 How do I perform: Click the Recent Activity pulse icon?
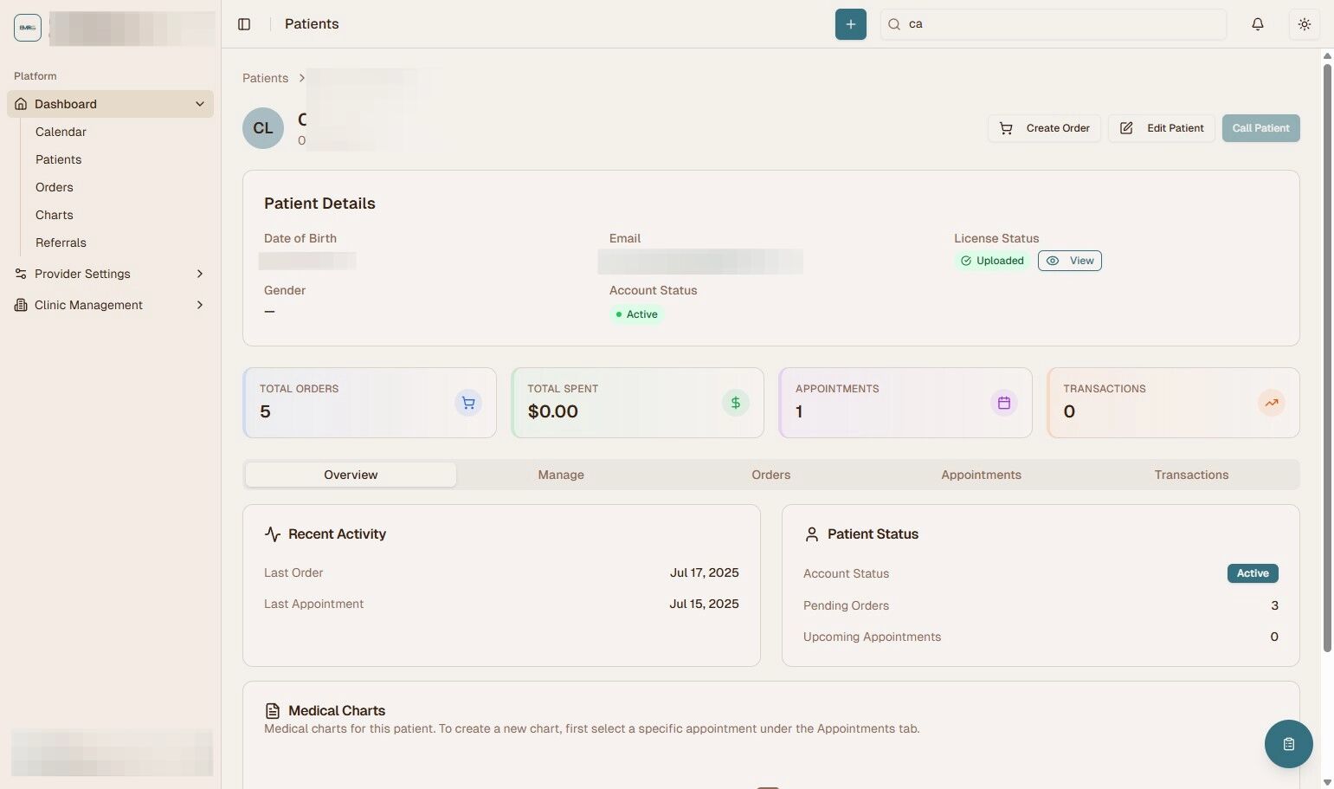coord(273,534)
